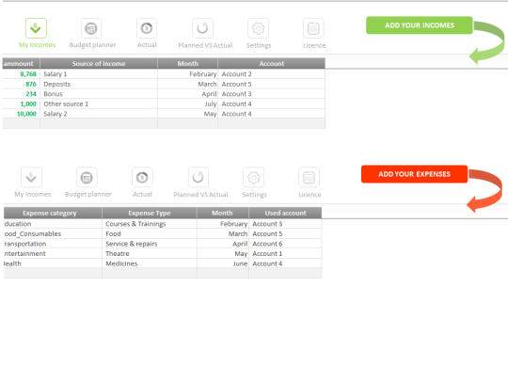Select the Salary 2 cell

[x=99, y=114]
